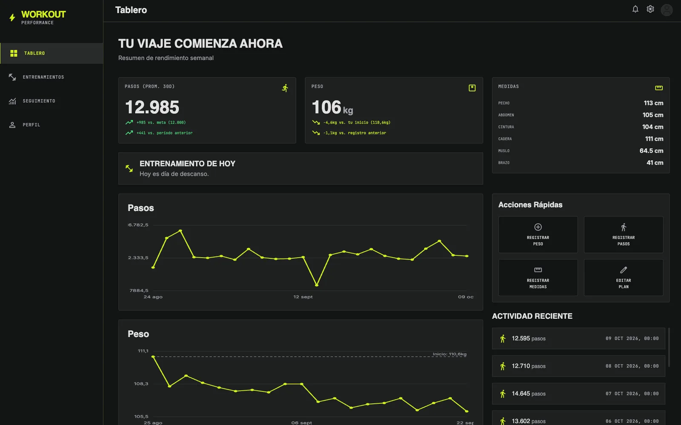Open Seguimiento in the sidebar
The width and height of the screenshot is (681, 425).
pyautogui.click(x=52, y=101)
